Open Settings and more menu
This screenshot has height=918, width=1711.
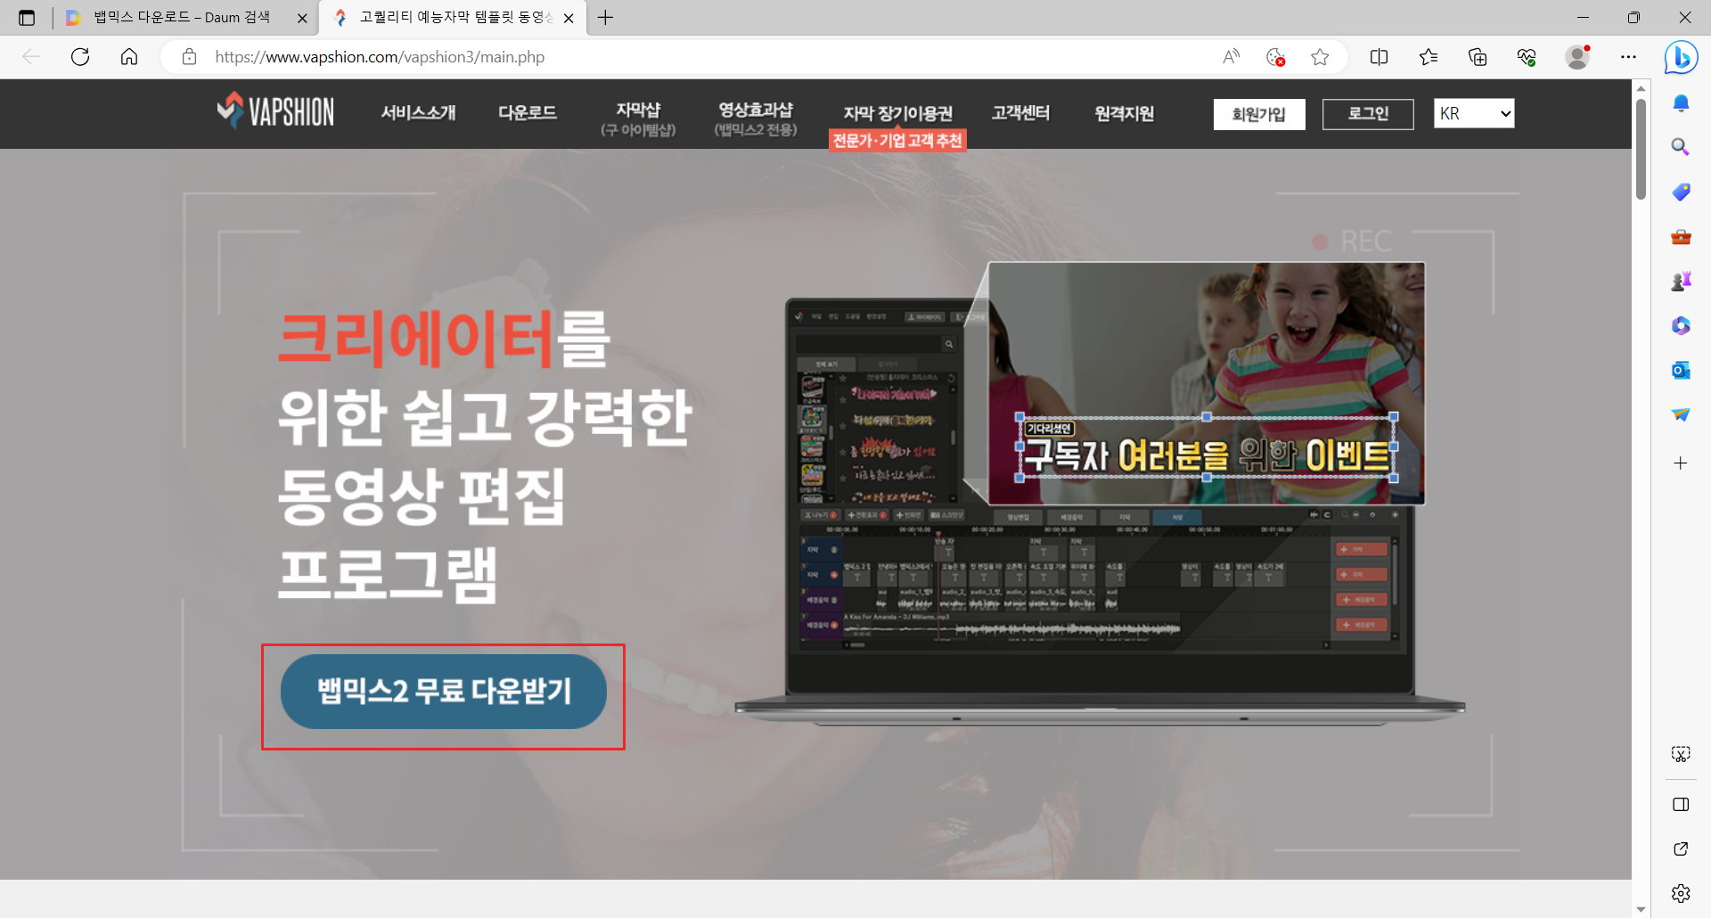click(x=1628, y=57)
